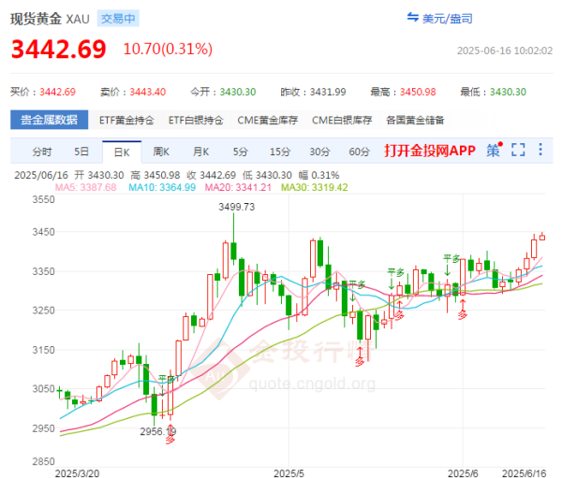Click the MA20: 3341.21 legend label
This screenshot has width=562, height=478.
pos(238,187)
